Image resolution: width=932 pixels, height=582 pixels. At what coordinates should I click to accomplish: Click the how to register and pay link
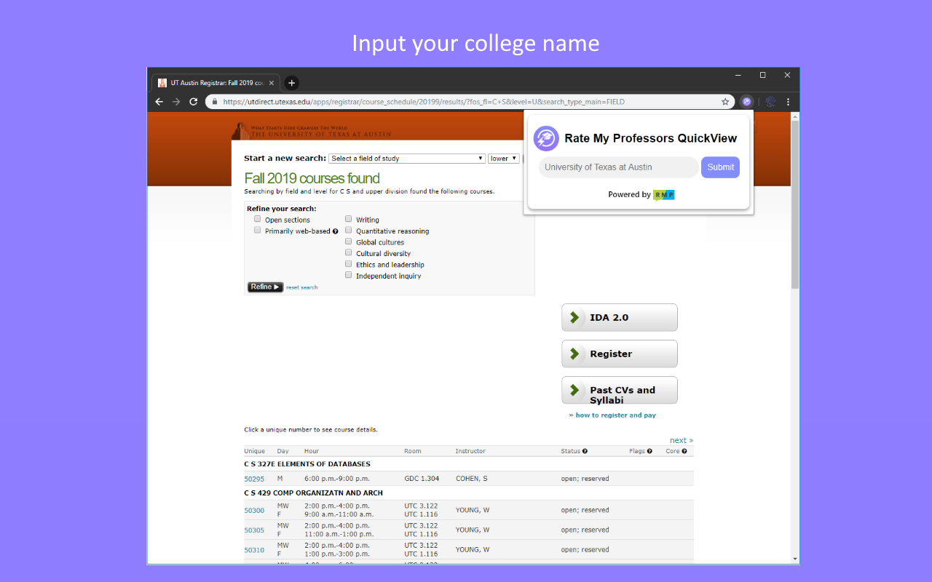coord(612,415)
